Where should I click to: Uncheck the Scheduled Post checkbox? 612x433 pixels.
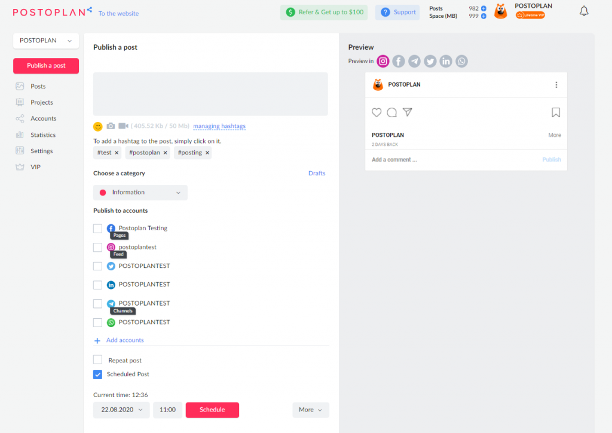97,374
